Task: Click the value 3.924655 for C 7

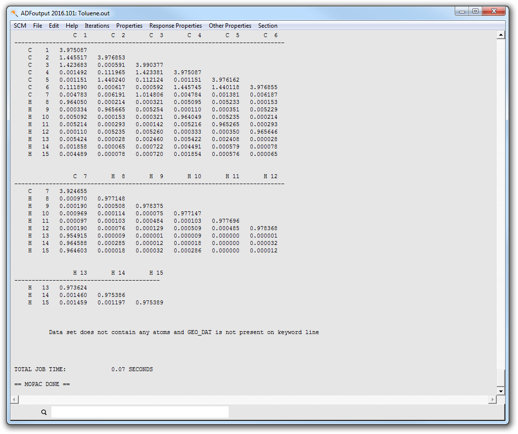Action: (x=73, y=191)
